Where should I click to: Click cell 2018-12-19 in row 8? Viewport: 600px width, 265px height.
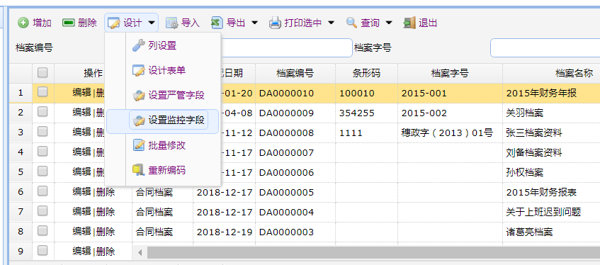(225, 232)
